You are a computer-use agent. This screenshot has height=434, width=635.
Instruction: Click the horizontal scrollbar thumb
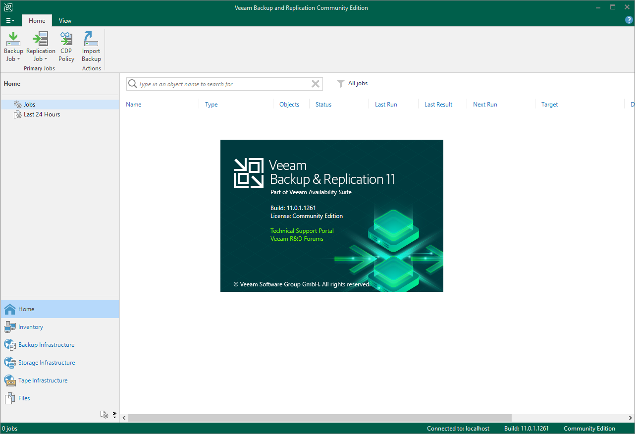(319, 418)
